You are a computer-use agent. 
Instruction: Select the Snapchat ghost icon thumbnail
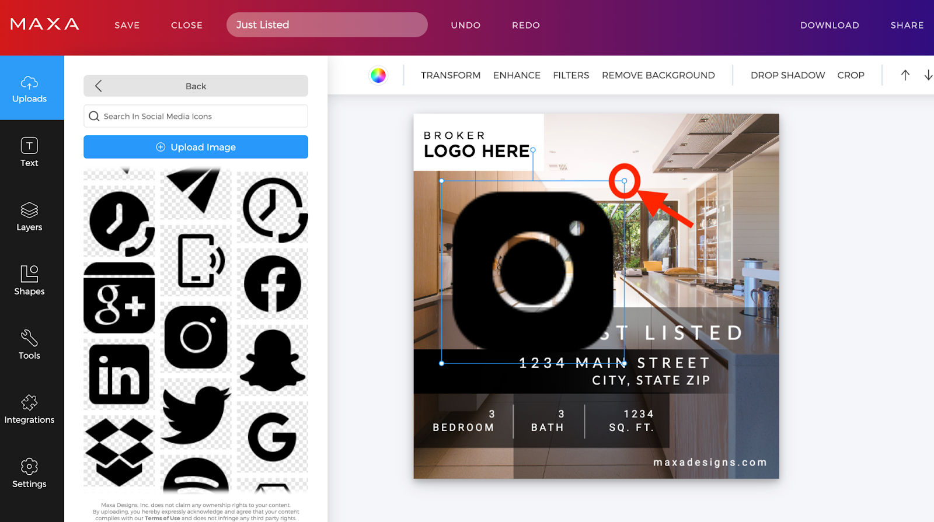[273, 360]
